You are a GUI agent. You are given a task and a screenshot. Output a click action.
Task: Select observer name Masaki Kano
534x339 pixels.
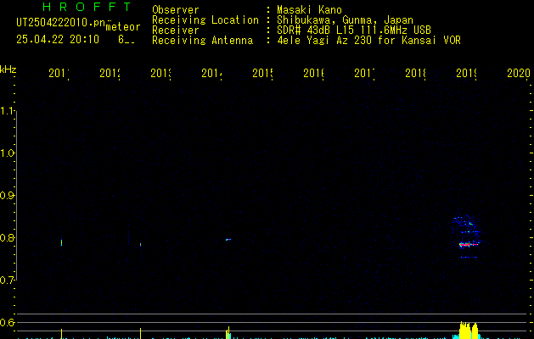[309, 10]
